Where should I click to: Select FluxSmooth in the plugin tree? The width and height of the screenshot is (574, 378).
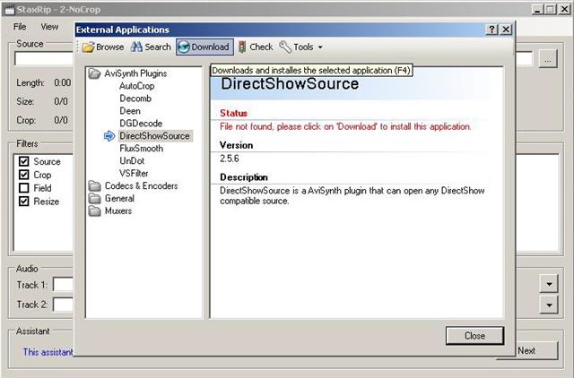142,149
